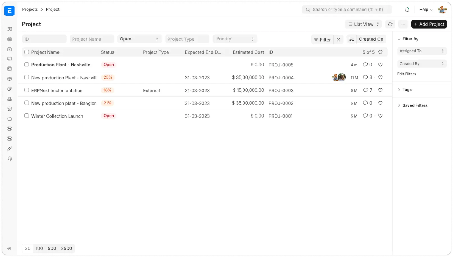Image resolution: width=453 pixels, height=257 pixels.
Task: Open comments on New production Plant - Nashville
Action: (x=365, y=77)
